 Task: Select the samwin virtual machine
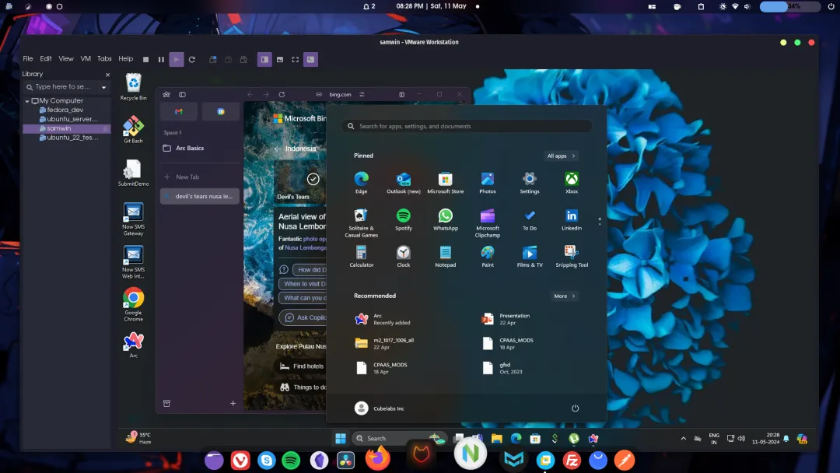66,128
